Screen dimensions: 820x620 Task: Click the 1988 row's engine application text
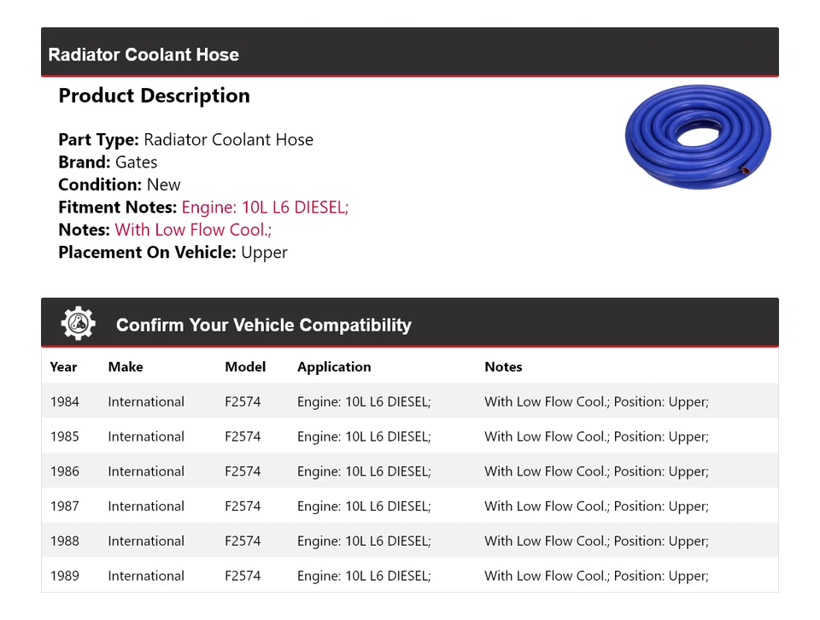[364, 541]
